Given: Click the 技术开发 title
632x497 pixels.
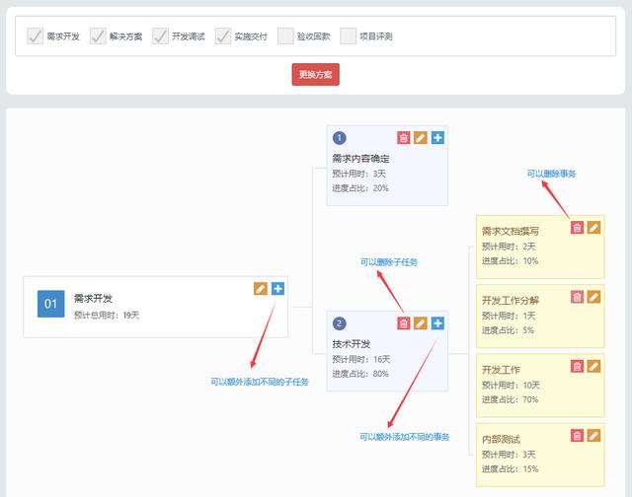Looking at the screenshot, I should tap(352, 344).
